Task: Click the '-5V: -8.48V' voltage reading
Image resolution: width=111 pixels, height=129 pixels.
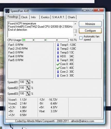Action: (x=48, y=103)
